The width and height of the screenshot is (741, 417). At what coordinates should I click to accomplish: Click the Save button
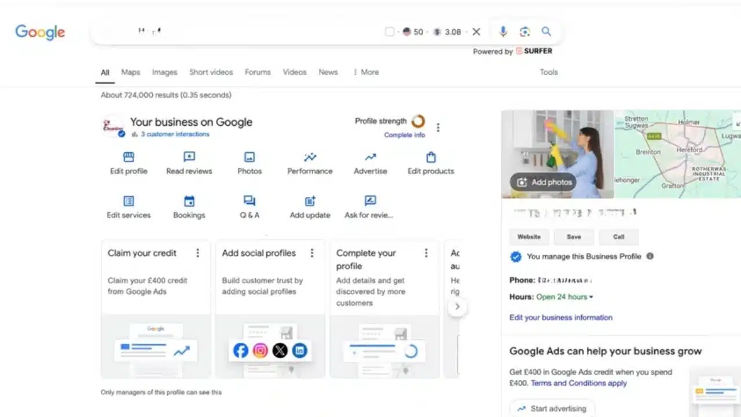[574, 237]
